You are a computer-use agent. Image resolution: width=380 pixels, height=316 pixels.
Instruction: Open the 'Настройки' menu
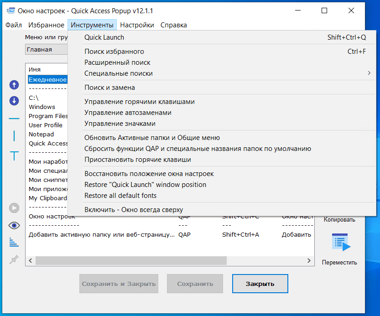137,25
